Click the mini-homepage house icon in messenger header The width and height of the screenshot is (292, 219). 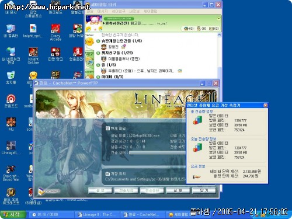(186, 29)
